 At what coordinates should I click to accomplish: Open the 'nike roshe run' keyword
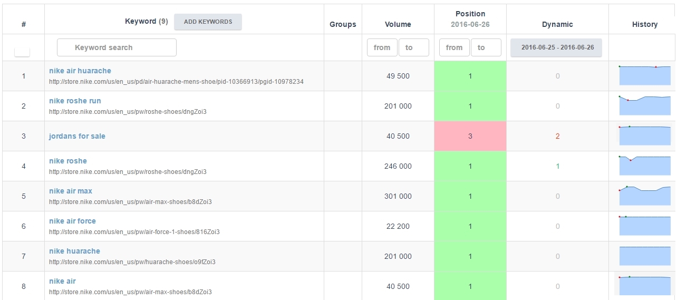(x=75, y=101)
